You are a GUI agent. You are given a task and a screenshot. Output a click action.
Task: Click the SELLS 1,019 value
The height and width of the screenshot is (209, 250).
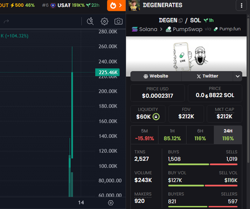tap(232, 159)
